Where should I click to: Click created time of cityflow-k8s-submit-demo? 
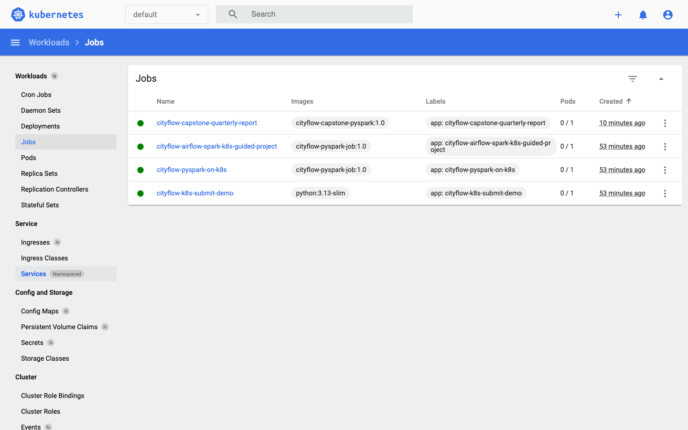point(622,193)
